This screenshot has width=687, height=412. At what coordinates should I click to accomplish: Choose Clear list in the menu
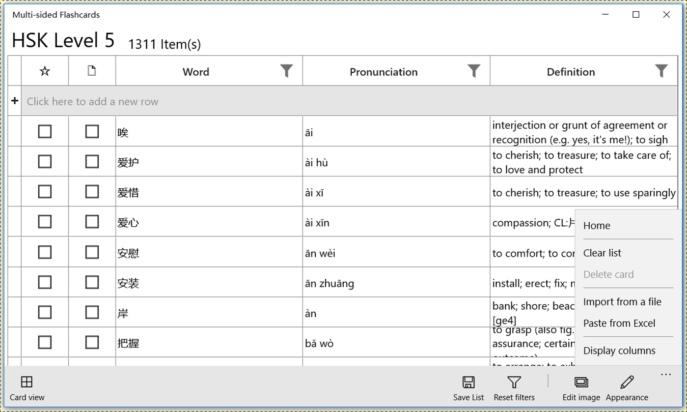tap(602, 253)
